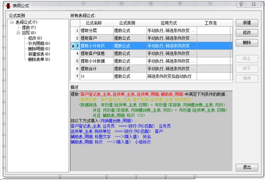Click row number 5 header cell
Viewport: 265px width, 180px height.
tap(75, 61)
